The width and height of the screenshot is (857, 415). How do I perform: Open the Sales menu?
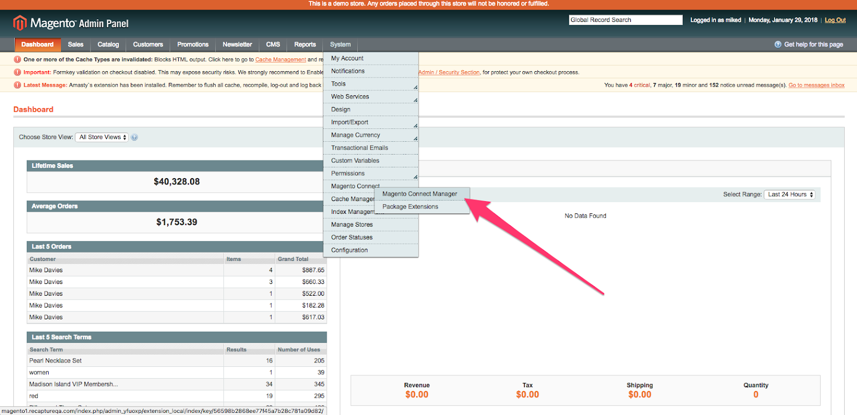(76, 44)
